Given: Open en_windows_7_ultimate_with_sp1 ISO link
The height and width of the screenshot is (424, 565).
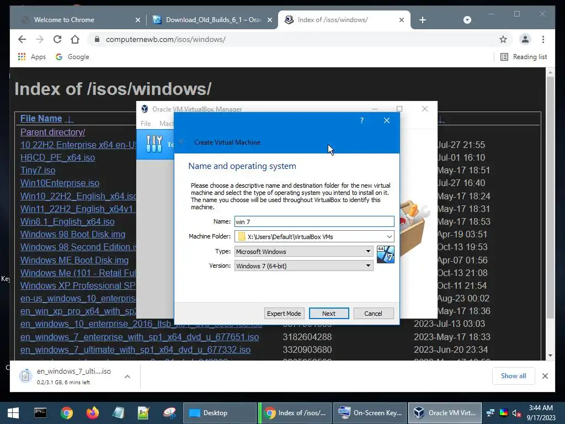Looking at the screenshot, I should click(x=136, y=349).
